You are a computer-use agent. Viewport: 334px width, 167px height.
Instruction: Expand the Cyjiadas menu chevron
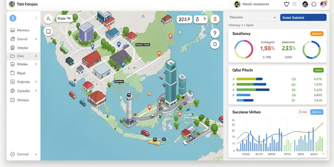(36, 91)
